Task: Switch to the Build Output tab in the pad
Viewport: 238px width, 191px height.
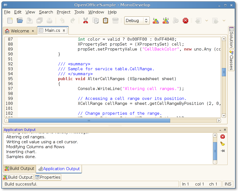Action: click(x=20, y=168)
